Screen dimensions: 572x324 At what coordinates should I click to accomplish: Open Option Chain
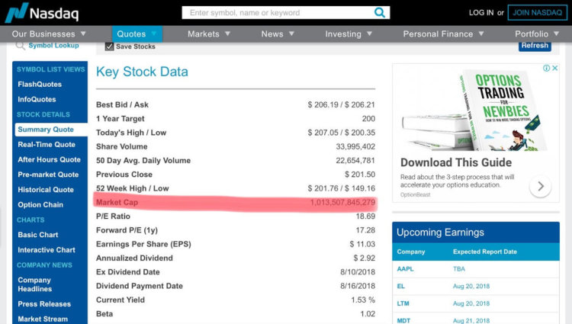click(40, 205)
